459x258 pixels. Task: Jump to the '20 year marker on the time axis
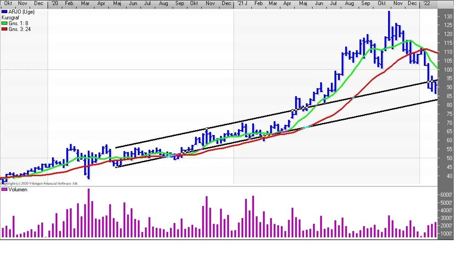pyautogui.click(x=55, y=4)
